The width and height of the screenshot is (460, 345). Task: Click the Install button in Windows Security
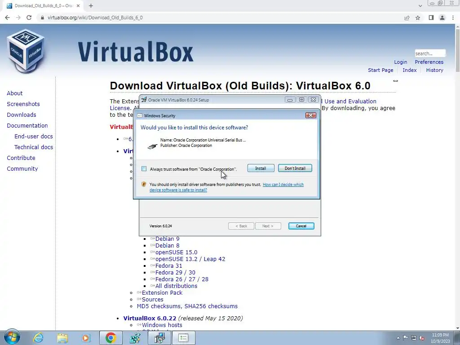(261, 168)
